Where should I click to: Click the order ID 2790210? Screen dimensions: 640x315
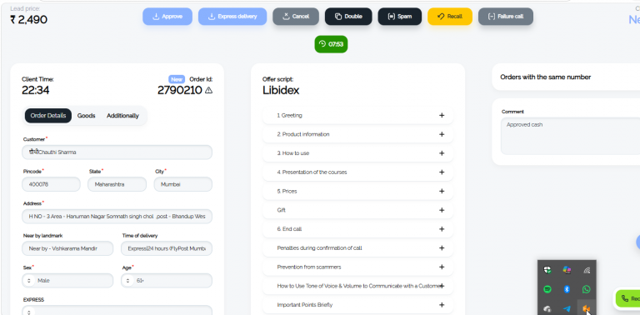[x=180, y=90]
